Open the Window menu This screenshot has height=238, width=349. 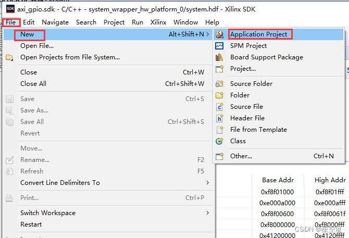point(185,22)
